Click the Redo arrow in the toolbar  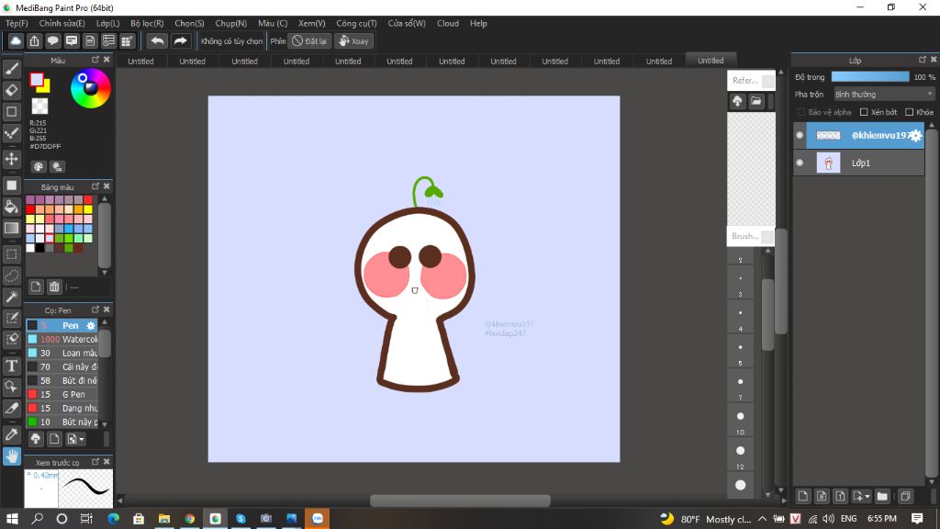coord(180,40)
